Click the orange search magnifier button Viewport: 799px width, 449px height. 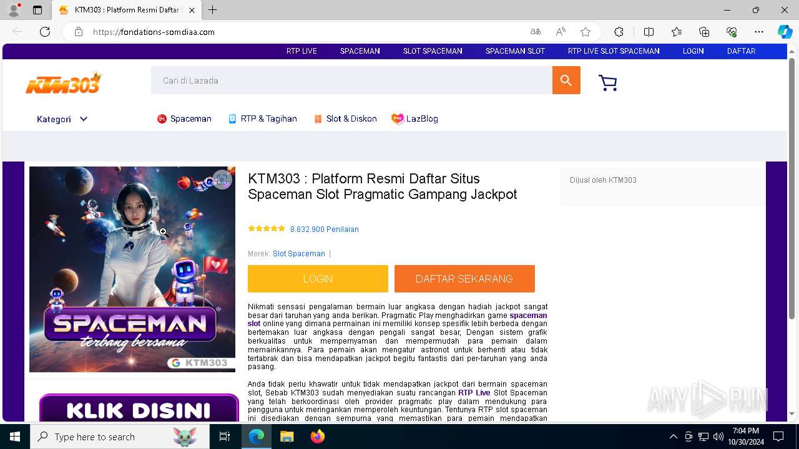566,80
